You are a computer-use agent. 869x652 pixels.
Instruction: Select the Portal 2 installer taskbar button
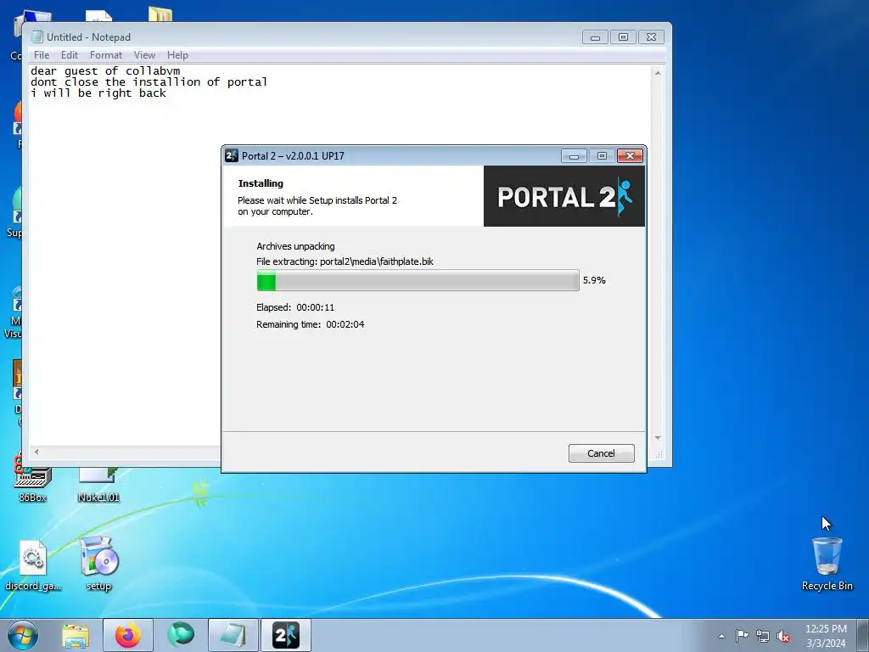286,635
